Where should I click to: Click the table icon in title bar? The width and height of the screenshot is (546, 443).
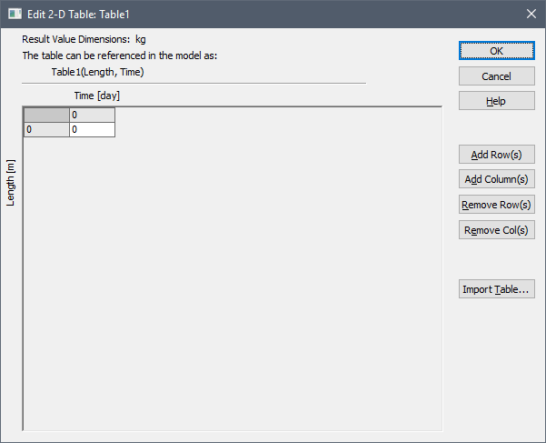pos(15,14)
